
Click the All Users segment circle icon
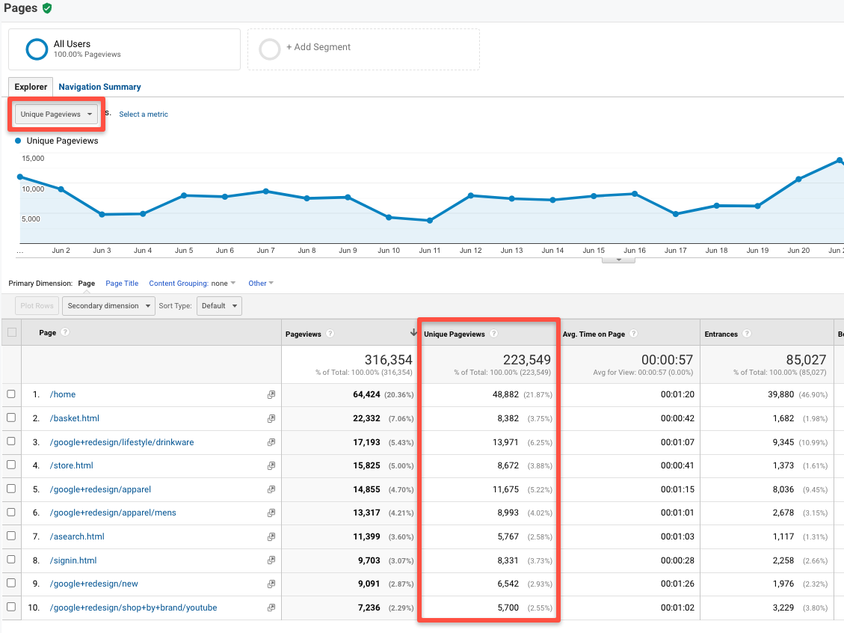tap(37, 49)
